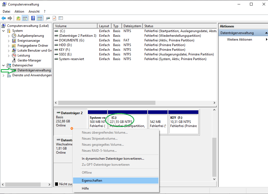Select the HDD (D:) volume row
Viewport: 268px width, 194px height.
[135, 45]
